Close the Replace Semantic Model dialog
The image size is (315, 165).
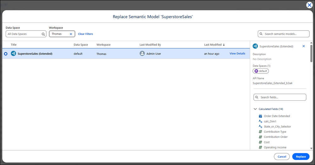point(309,5)
